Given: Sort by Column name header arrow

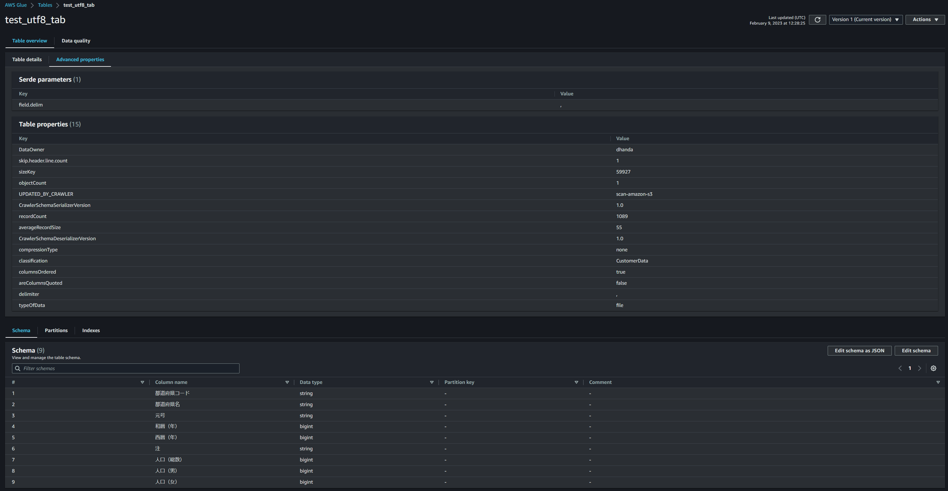Looking at the screenshot, I should tap(287, 382).
